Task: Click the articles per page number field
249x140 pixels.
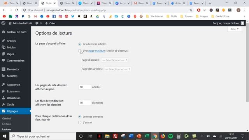Action: (x=85, y=87)
